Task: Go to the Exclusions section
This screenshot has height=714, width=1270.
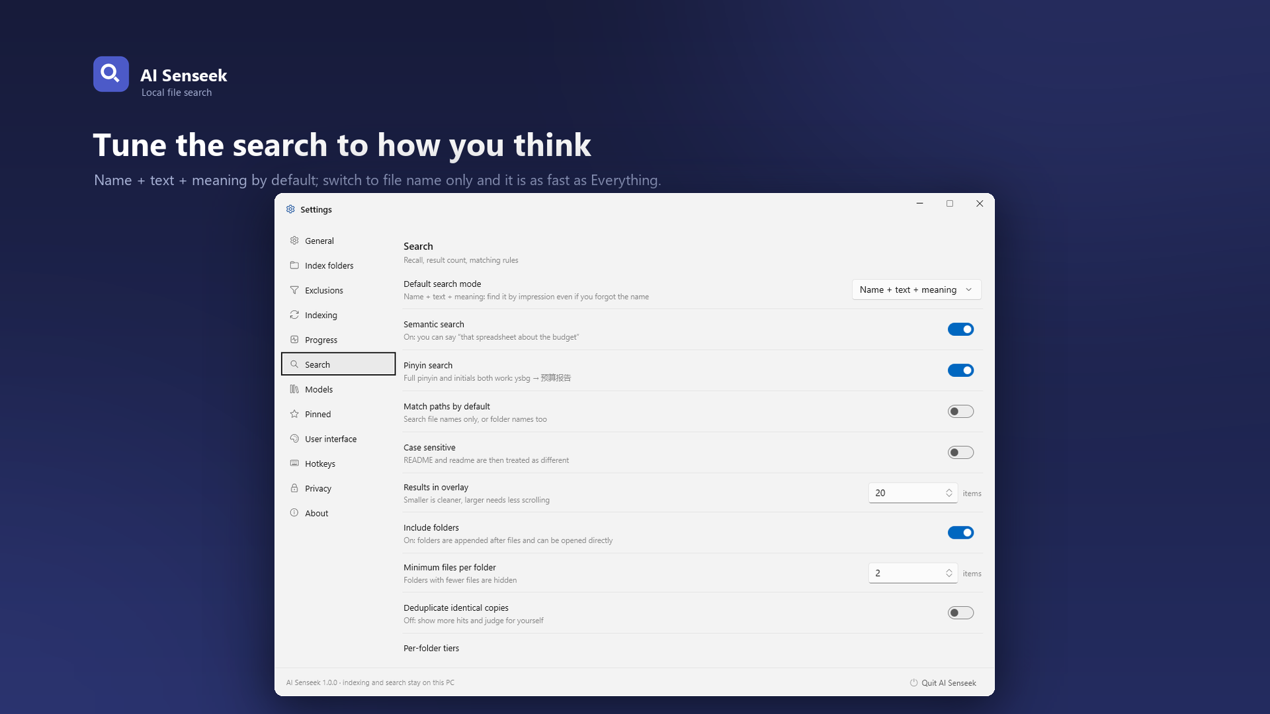Action: pyautogui.click(x=338, y=290)
